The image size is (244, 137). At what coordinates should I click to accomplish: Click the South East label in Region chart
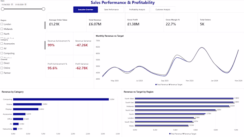pyautogui.click(x=130, y=102)
